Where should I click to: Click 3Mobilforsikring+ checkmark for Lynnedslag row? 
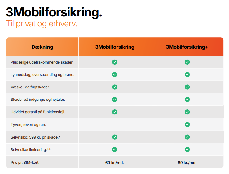(187, 74)
